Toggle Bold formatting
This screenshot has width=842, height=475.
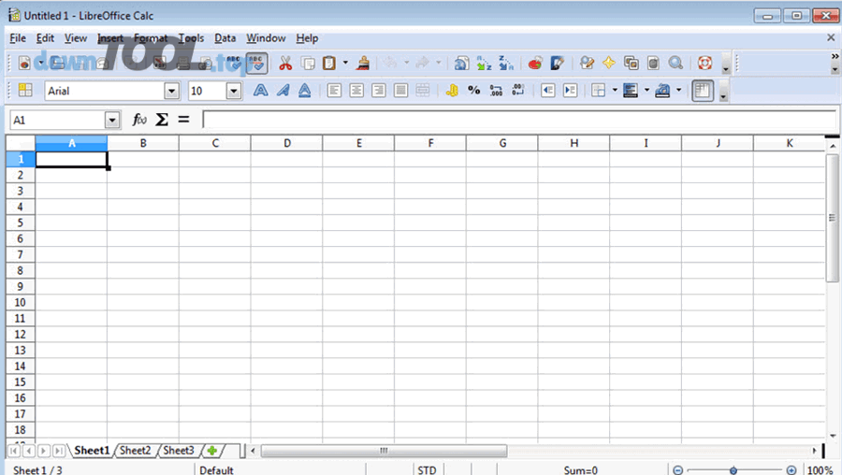coord(260,90)
